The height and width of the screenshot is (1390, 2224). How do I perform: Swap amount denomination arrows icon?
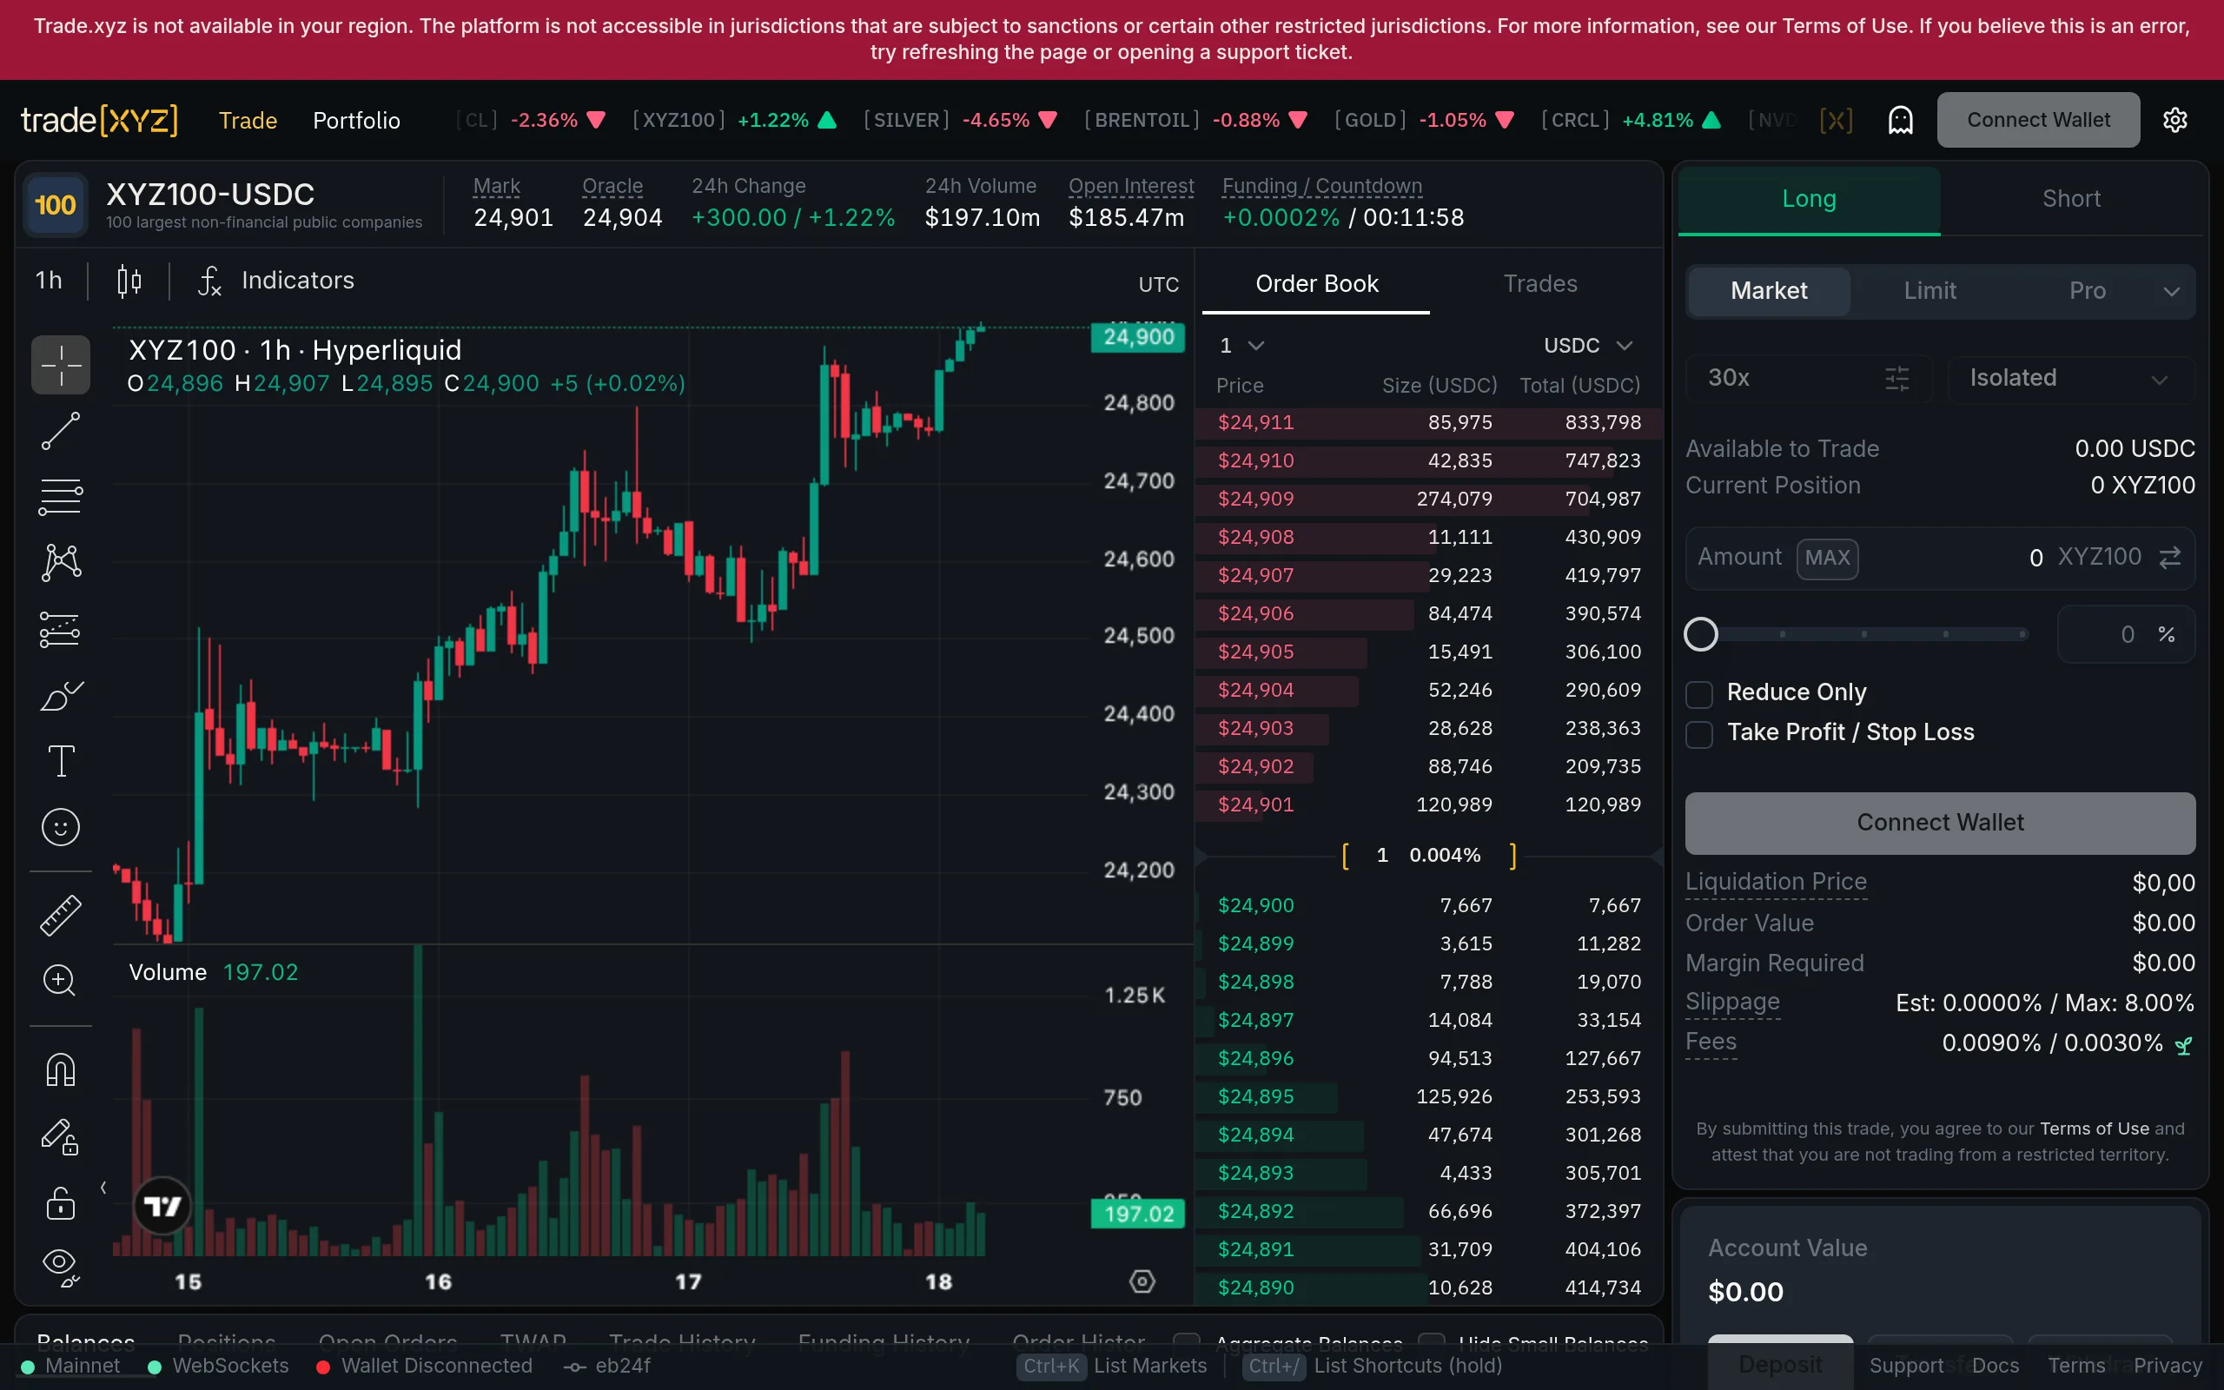point(2170,558)
